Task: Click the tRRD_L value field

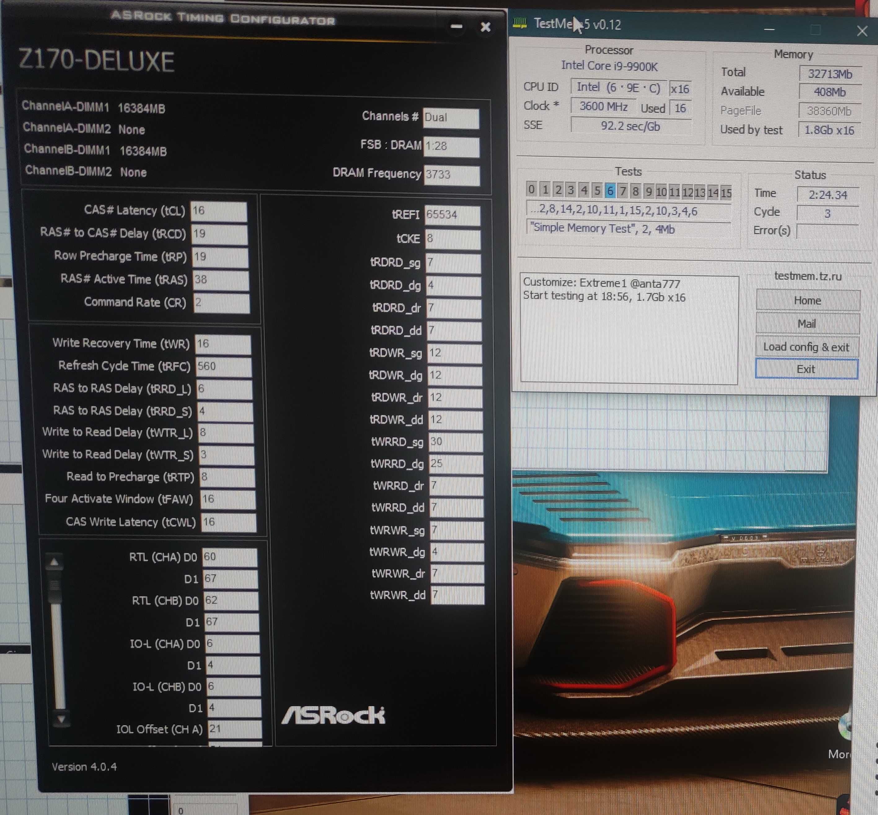Action: click(x=225, y=390)
